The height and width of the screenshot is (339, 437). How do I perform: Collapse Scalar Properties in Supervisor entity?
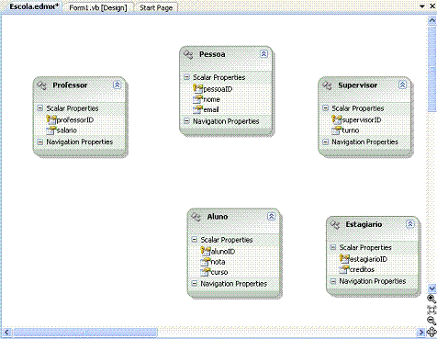pyautogui.click(x=326, y=107)
